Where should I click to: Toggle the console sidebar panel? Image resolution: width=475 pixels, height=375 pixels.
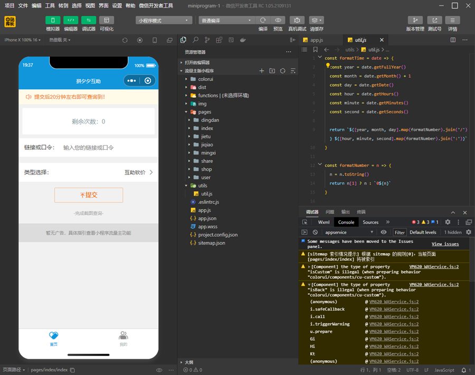pos(305,232)
